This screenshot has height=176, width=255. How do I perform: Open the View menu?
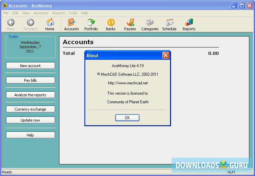tap(26, 13)
